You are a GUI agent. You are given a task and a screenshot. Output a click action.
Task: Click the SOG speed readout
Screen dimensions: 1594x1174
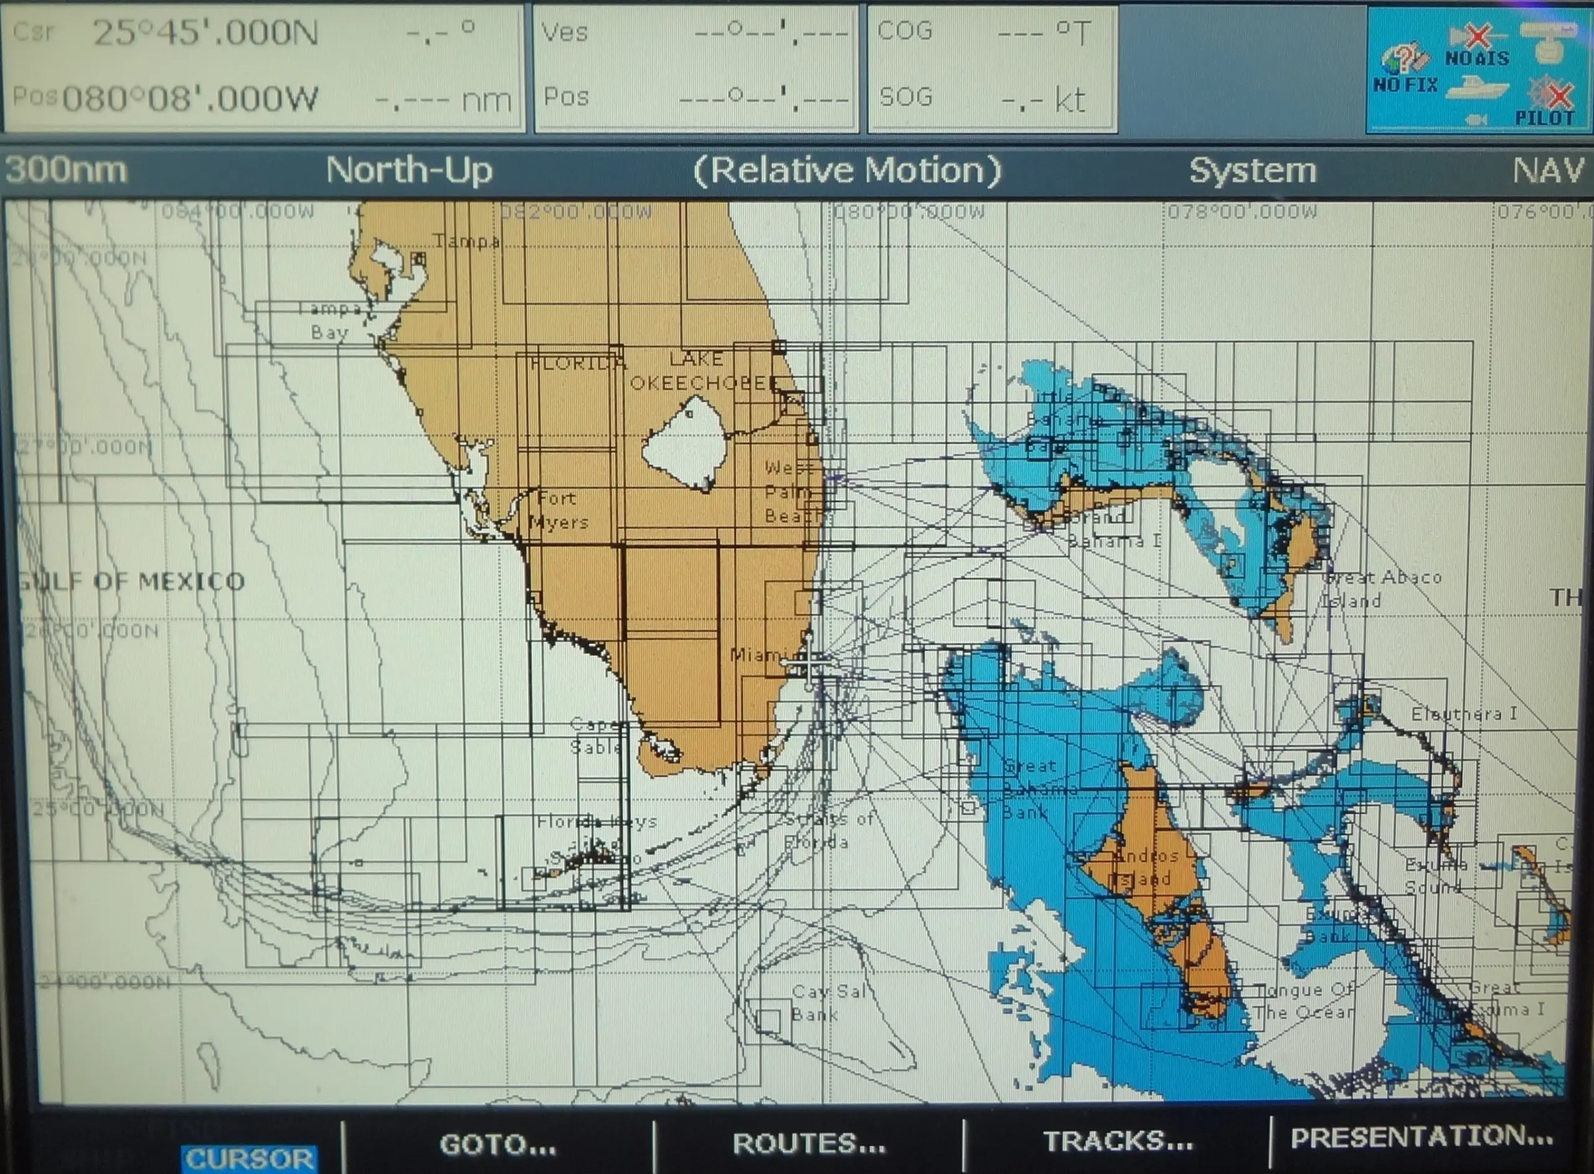click(980, 100)
